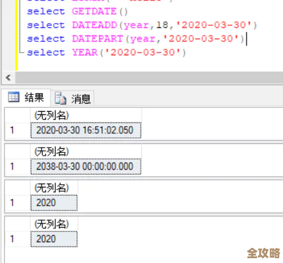Click the '2020-03-30' string in the DATEPART line
This screenshot has height=263, width=283.
tap(201, 39)
